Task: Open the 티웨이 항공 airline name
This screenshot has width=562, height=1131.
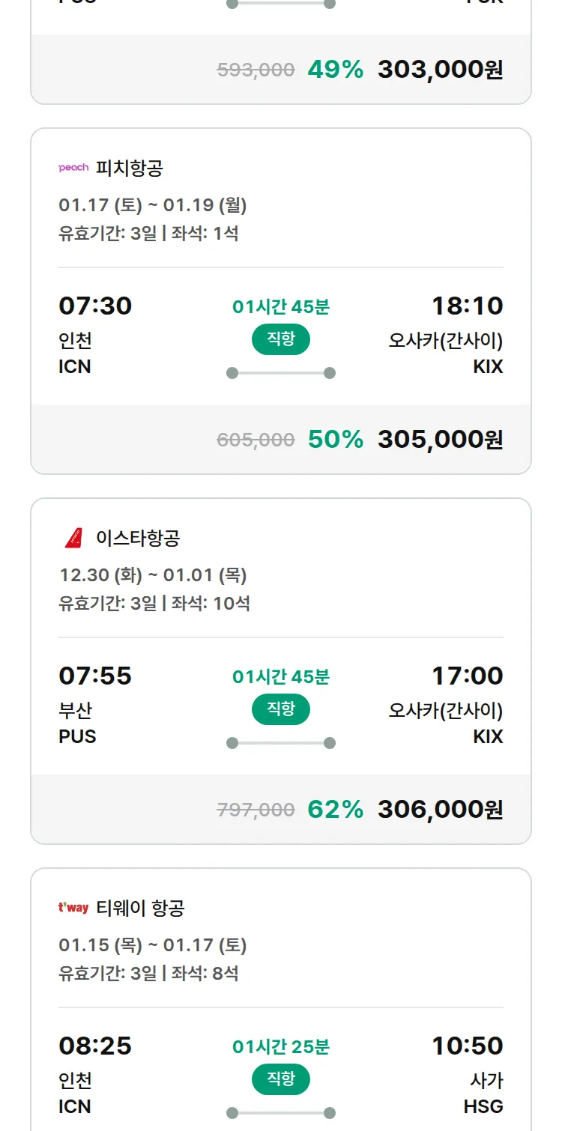Action: 140,908
